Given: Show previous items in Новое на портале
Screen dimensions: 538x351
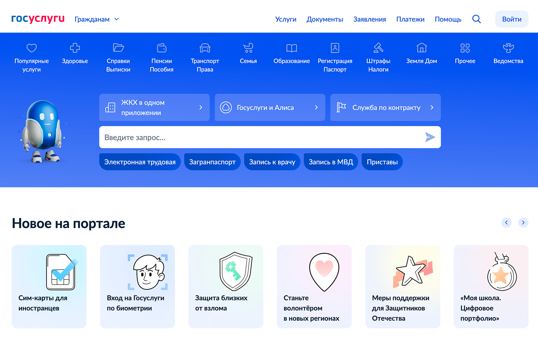Looking at the screenshot, I should 506,222.
